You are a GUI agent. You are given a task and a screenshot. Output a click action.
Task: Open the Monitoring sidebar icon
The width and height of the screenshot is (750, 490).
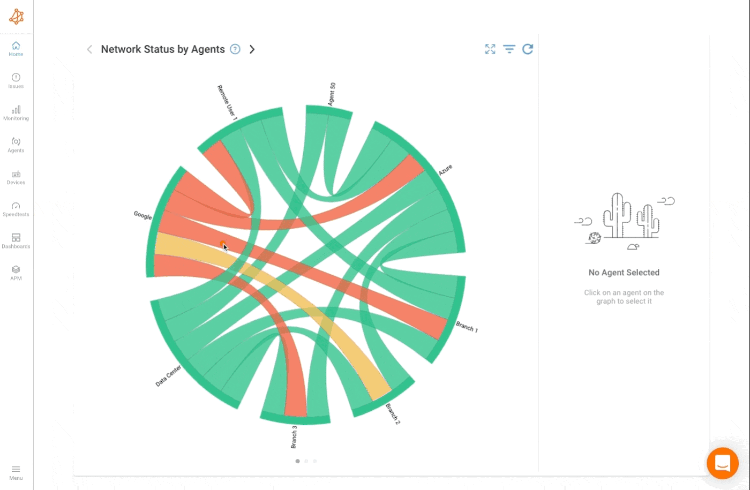tap(16, 113)
